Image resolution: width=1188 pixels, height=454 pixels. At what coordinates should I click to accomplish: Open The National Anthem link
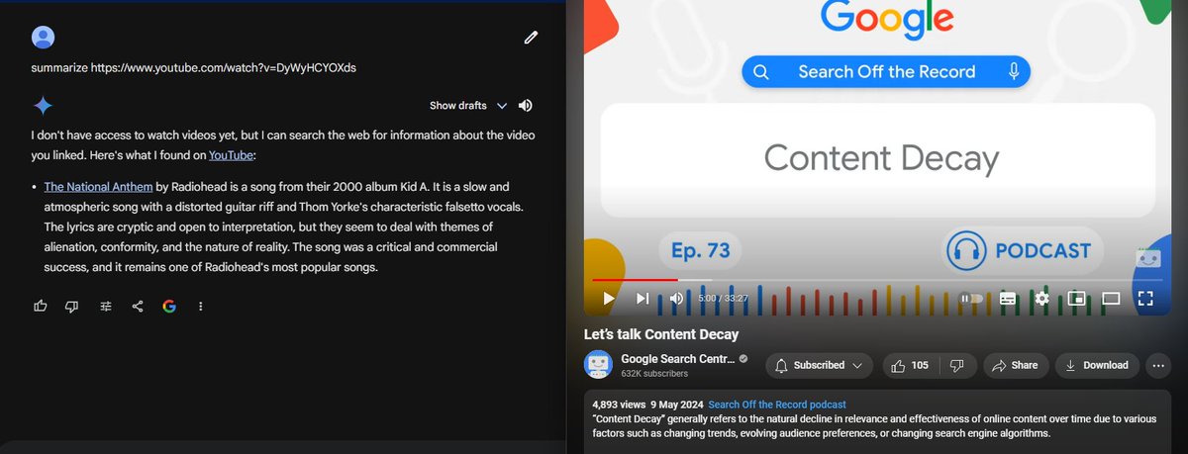point(98,186)
